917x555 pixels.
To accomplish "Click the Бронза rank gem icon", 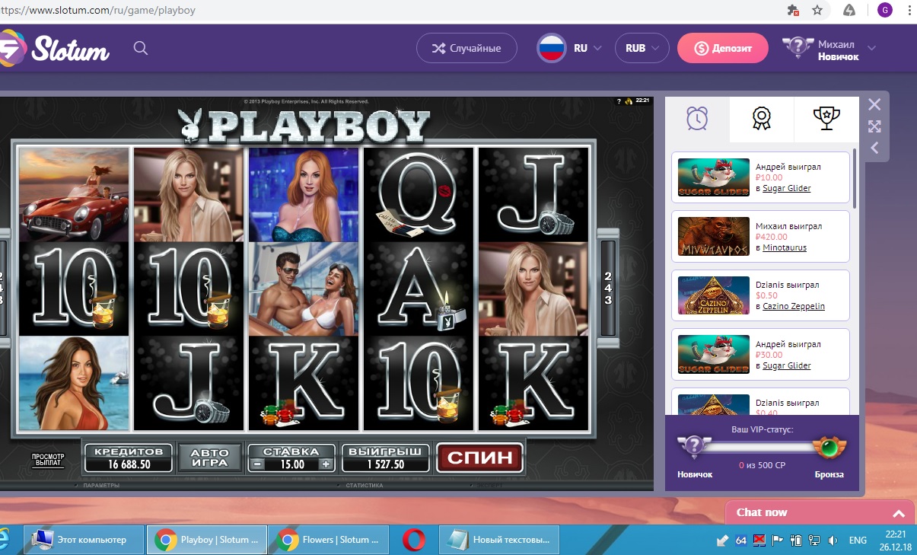I will [828, 448].
